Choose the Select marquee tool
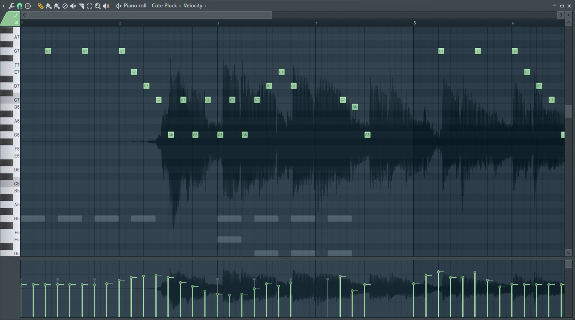This screenshot has height=320, width=575. coord(90,6)
